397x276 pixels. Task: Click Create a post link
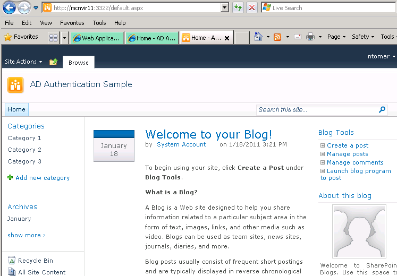tap(348, 145)
